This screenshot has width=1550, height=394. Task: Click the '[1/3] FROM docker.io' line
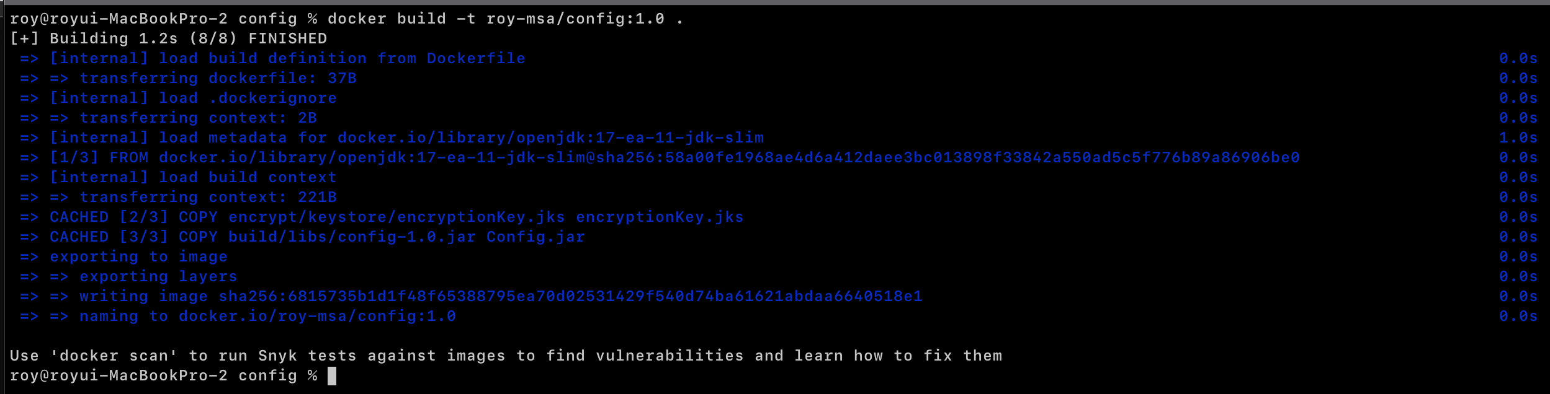click(674, 157)
